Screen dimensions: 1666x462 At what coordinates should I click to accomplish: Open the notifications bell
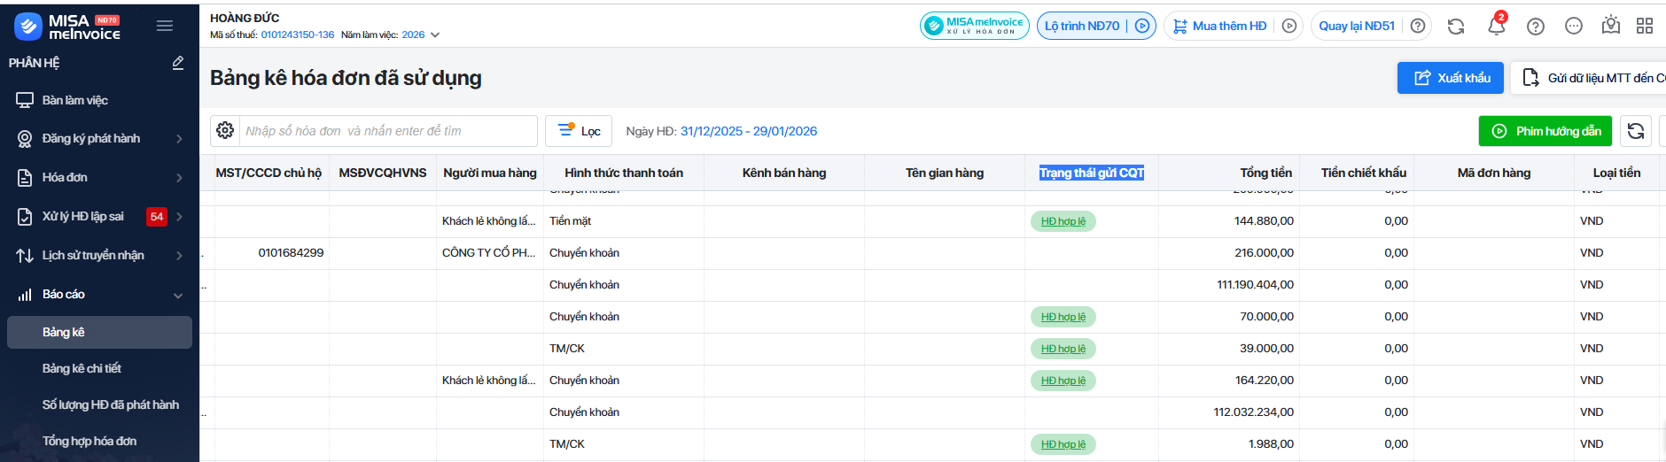pyautogui.click(x=1497, y=26)
